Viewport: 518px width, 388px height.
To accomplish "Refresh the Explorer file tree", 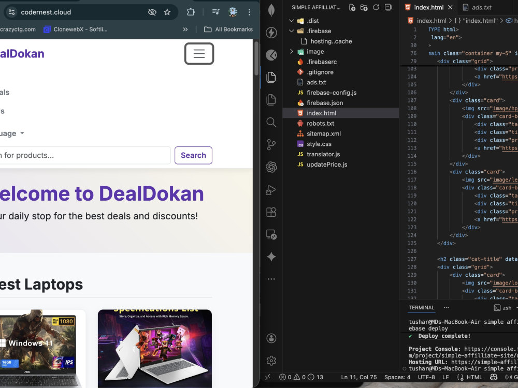I will tap(376, 7).
